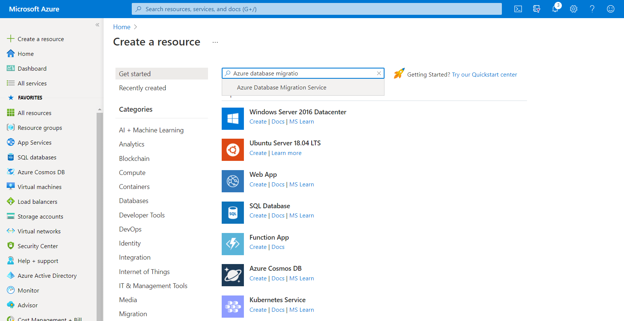This screenshot has width=624, height=321.
Task: Click the Function App lightning tile icon
Action: tap(233, 244)
